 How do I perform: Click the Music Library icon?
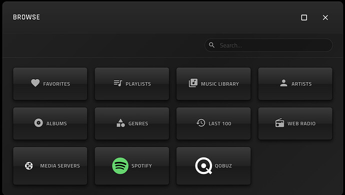(x=193, y=83)
